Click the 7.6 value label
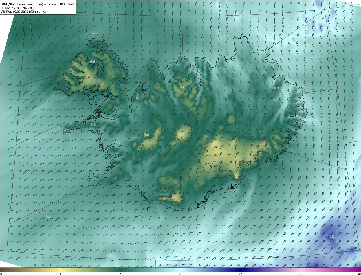This screenshot has width=361, height=276. pos(58,262)
